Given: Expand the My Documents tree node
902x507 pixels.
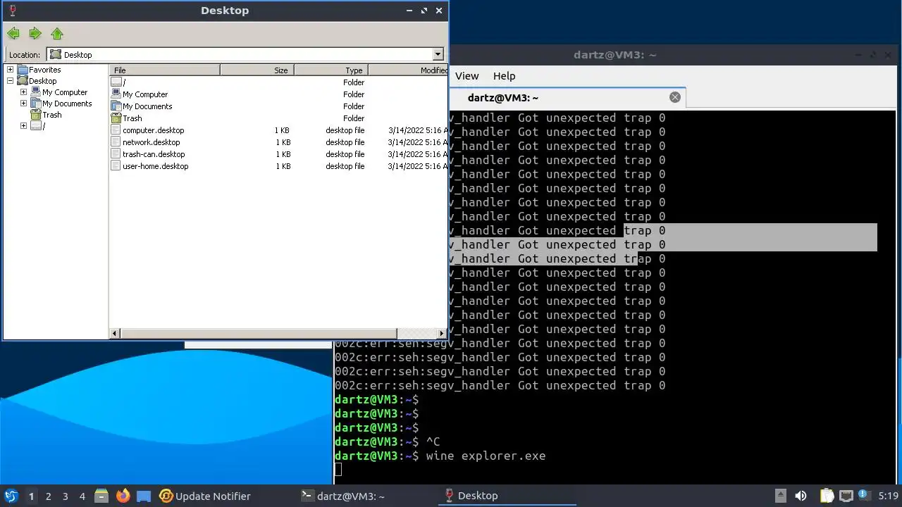Looking at the screenshot, I should pyautogui.click(x=23, y=104).
